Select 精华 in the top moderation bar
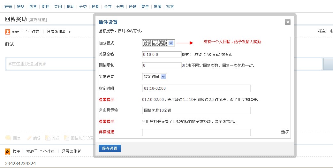The width and height of the screenshot is (333, 168). tap(20, 6)
